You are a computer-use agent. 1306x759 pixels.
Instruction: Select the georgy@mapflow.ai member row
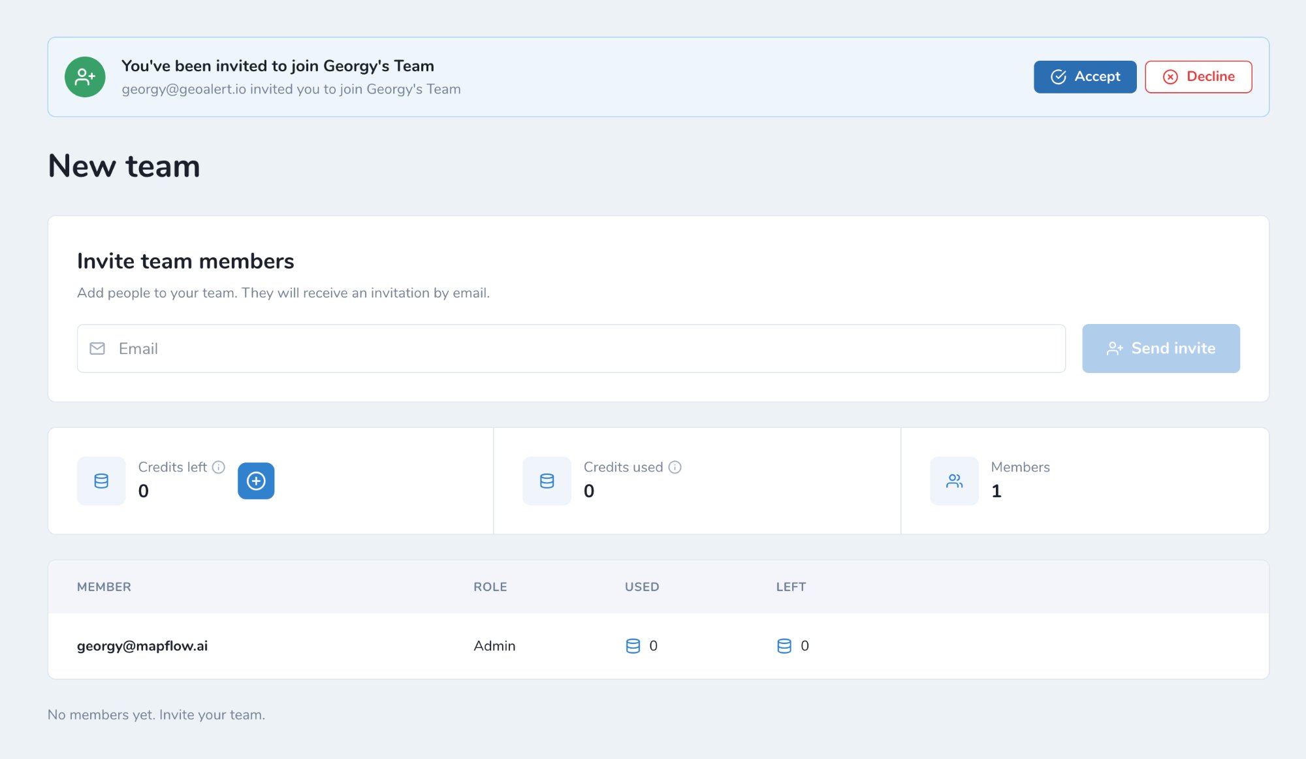pos(658,646)
